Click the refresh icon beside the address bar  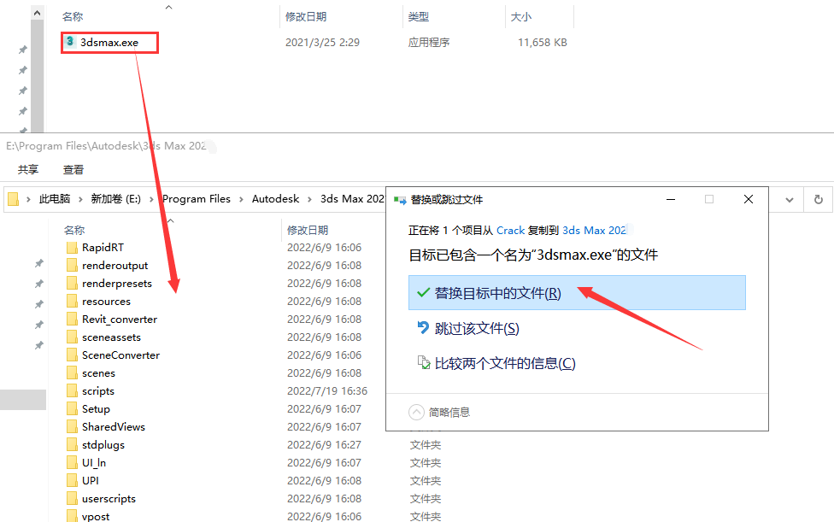[x=818, y=198]
